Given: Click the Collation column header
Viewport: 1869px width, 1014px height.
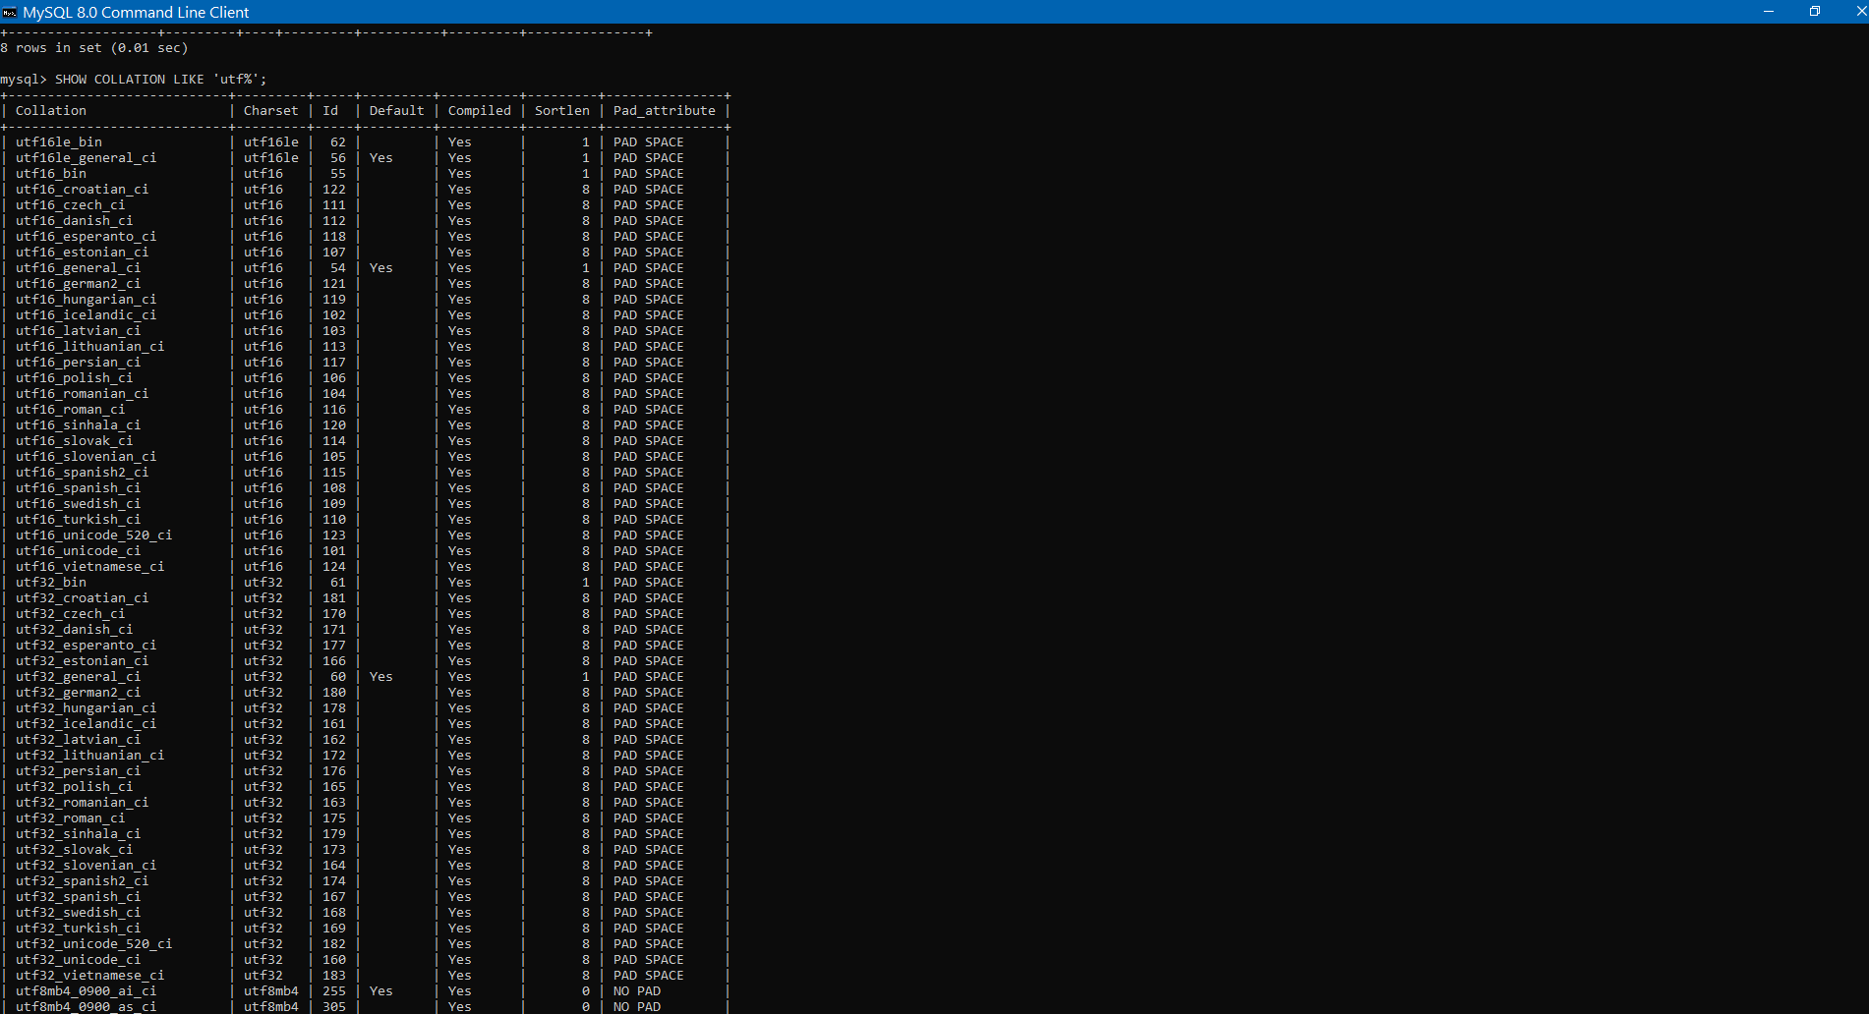Looking at the screenshot, I should click(50, 110).
